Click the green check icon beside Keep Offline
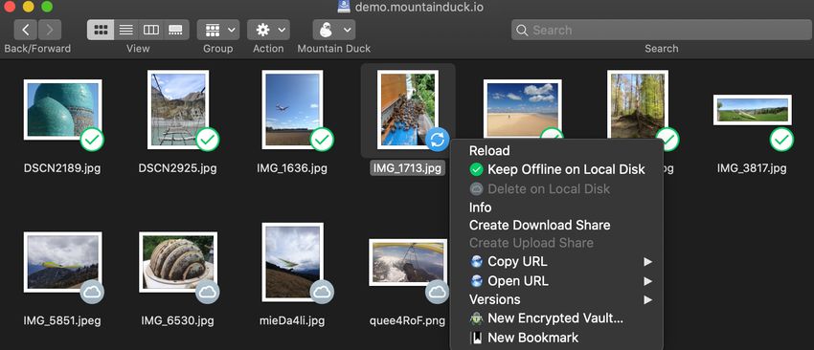814x350 pixels. pos(476,169)
